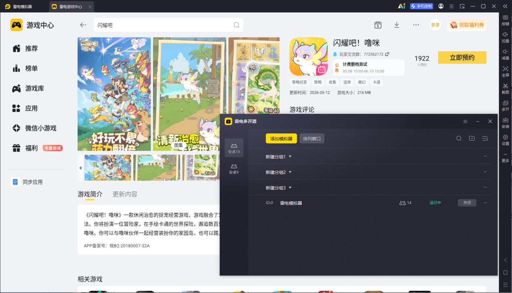Open the 安装 APK install icon

pos(505,122)
